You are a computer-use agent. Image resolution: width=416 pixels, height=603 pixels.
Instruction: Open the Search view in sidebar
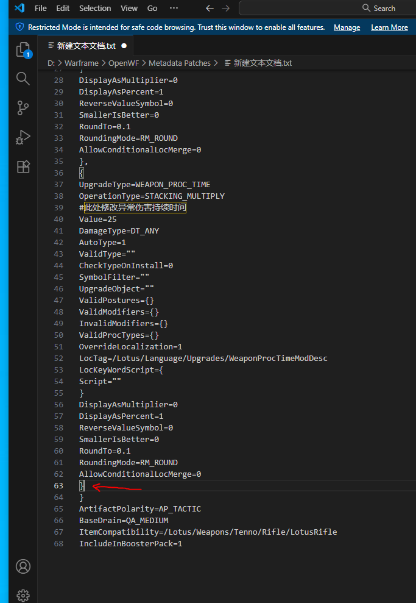[23, 79]
